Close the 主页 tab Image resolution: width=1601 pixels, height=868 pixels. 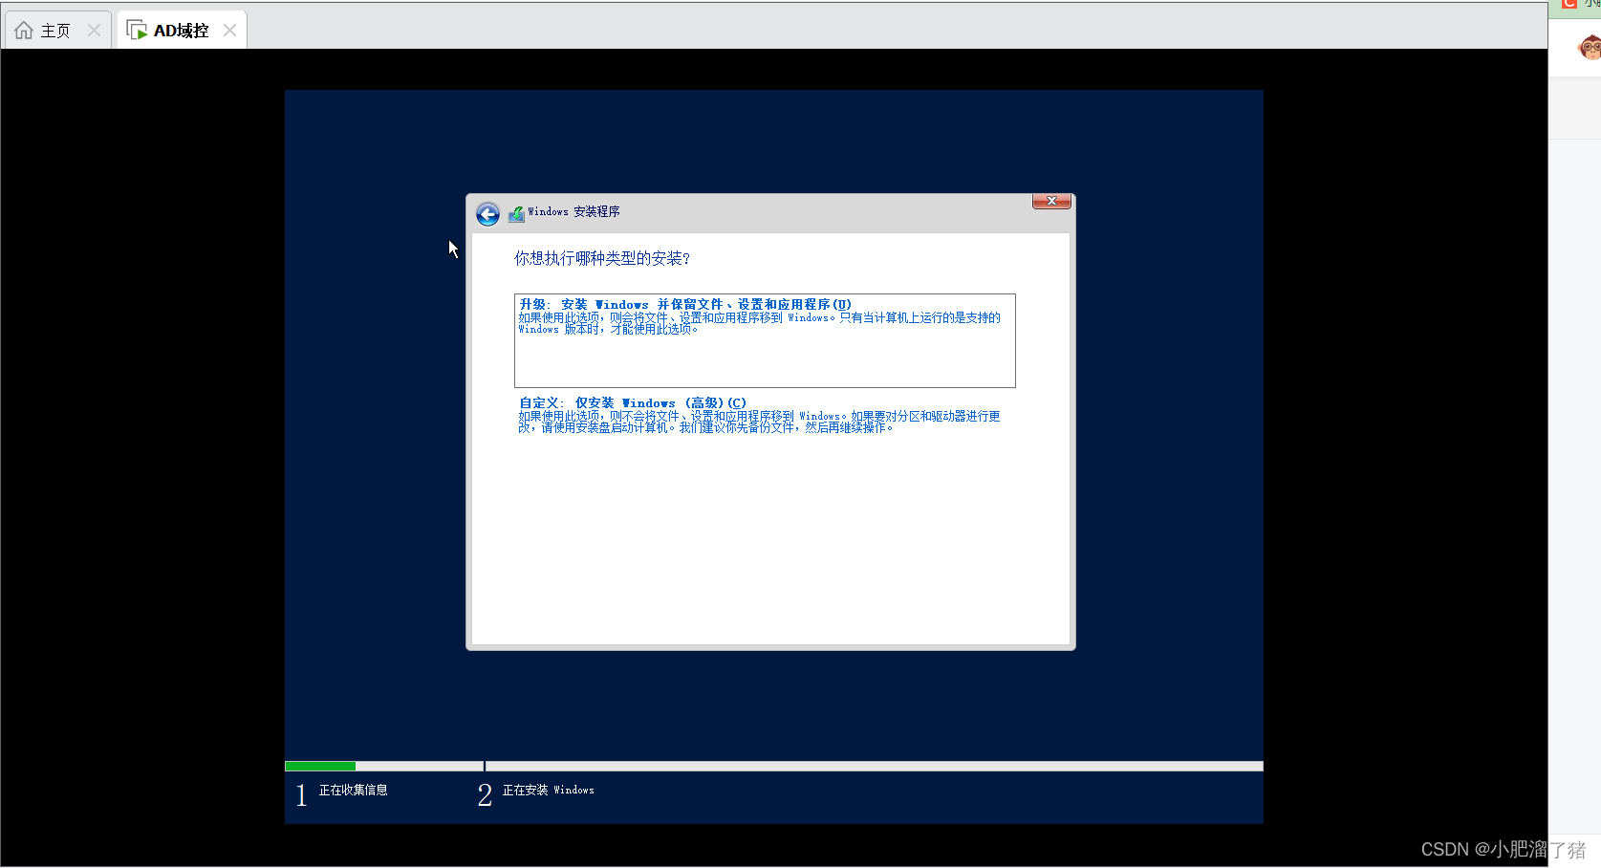pyautogui.click(x=94, y=31)
